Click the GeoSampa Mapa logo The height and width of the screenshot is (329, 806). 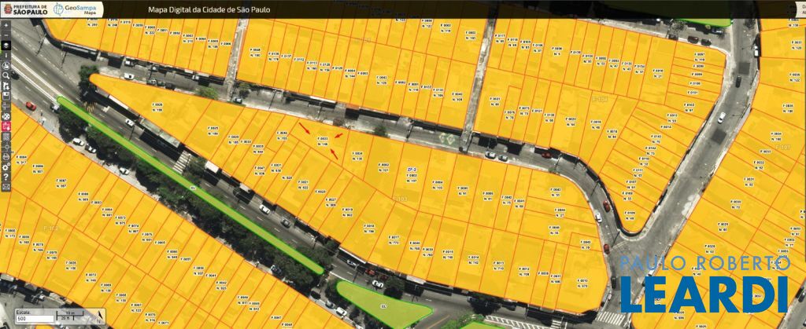74,9
